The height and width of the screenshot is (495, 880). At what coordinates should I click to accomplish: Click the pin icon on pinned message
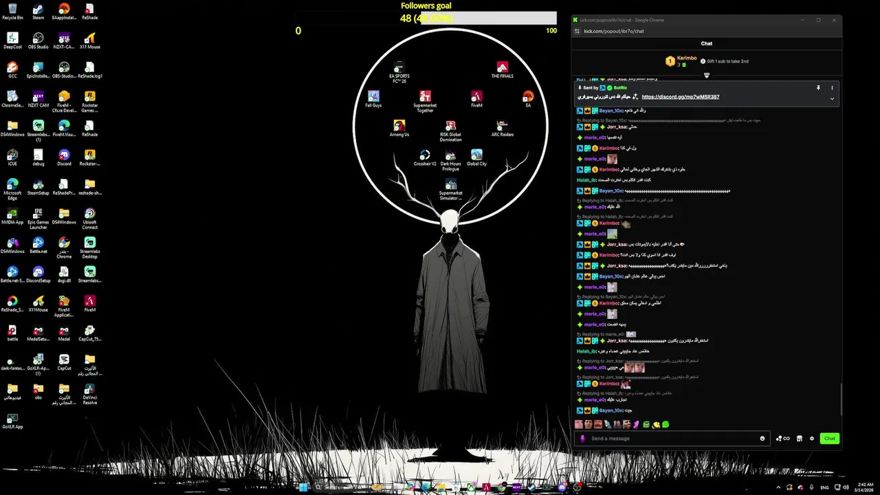point(818,88)
